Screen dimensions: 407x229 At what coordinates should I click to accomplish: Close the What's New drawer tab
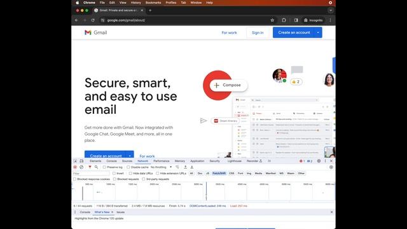[x=112, y=212]
